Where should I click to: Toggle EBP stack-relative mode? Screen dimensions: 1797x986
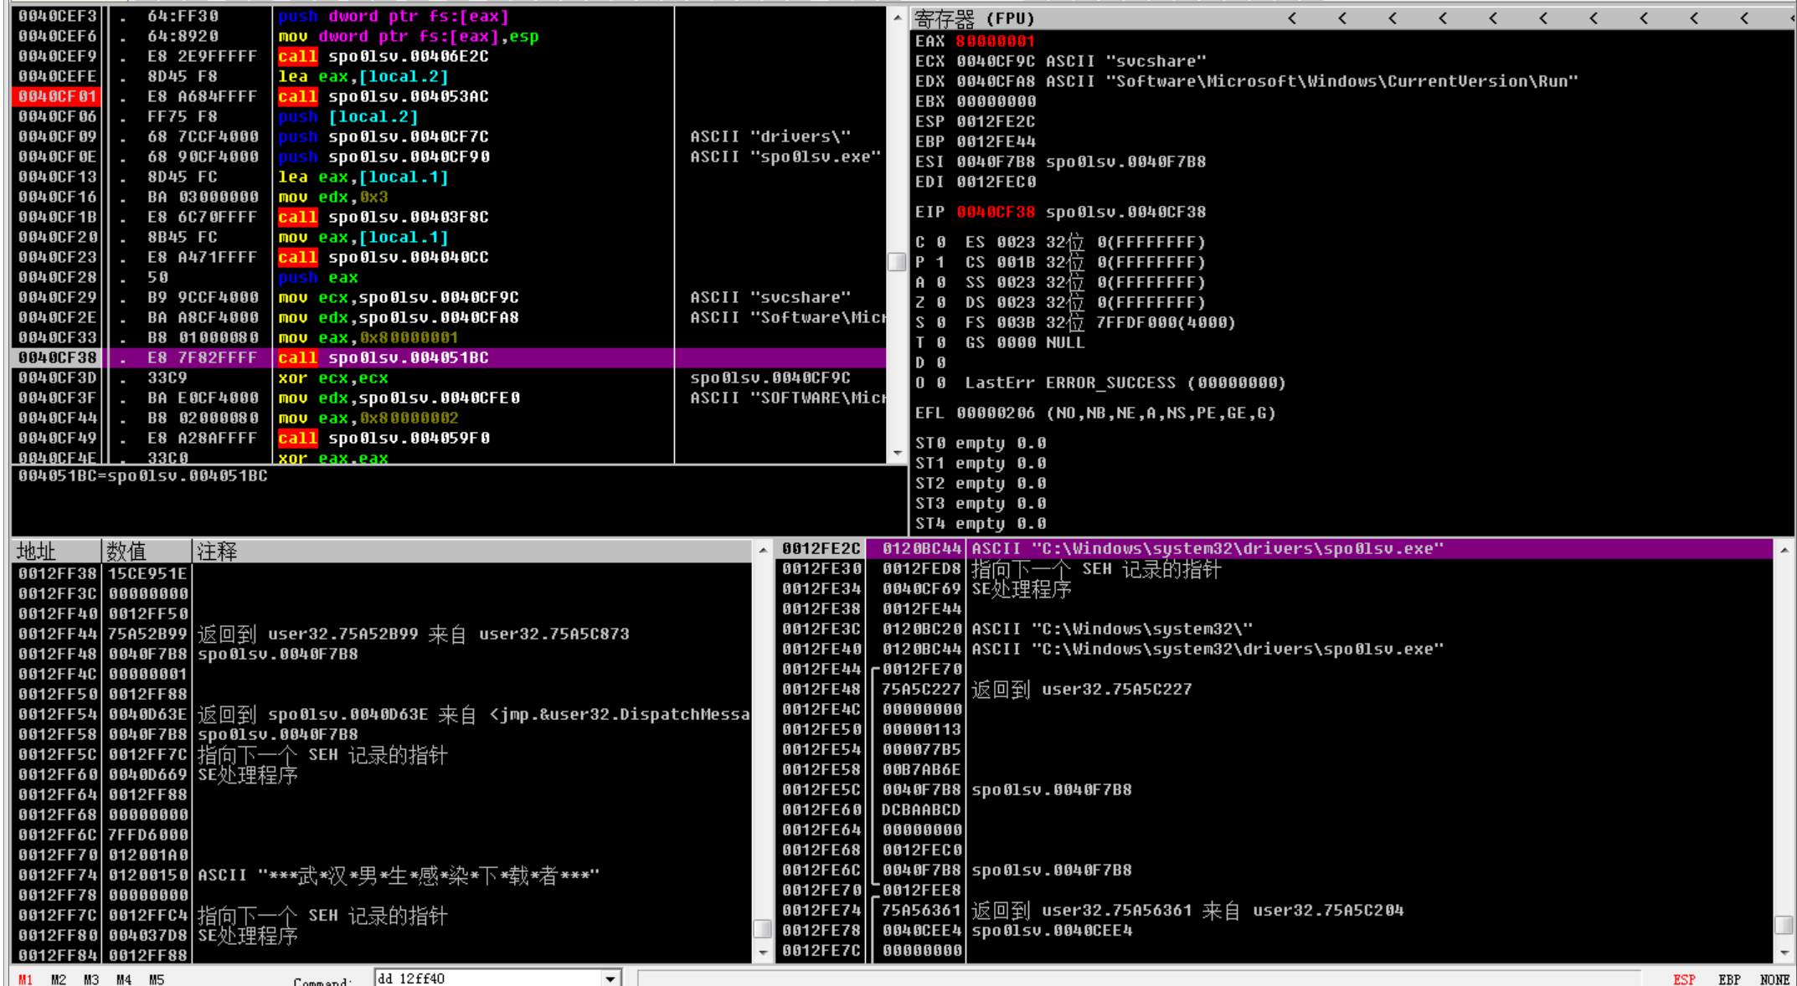(1728, 978)
